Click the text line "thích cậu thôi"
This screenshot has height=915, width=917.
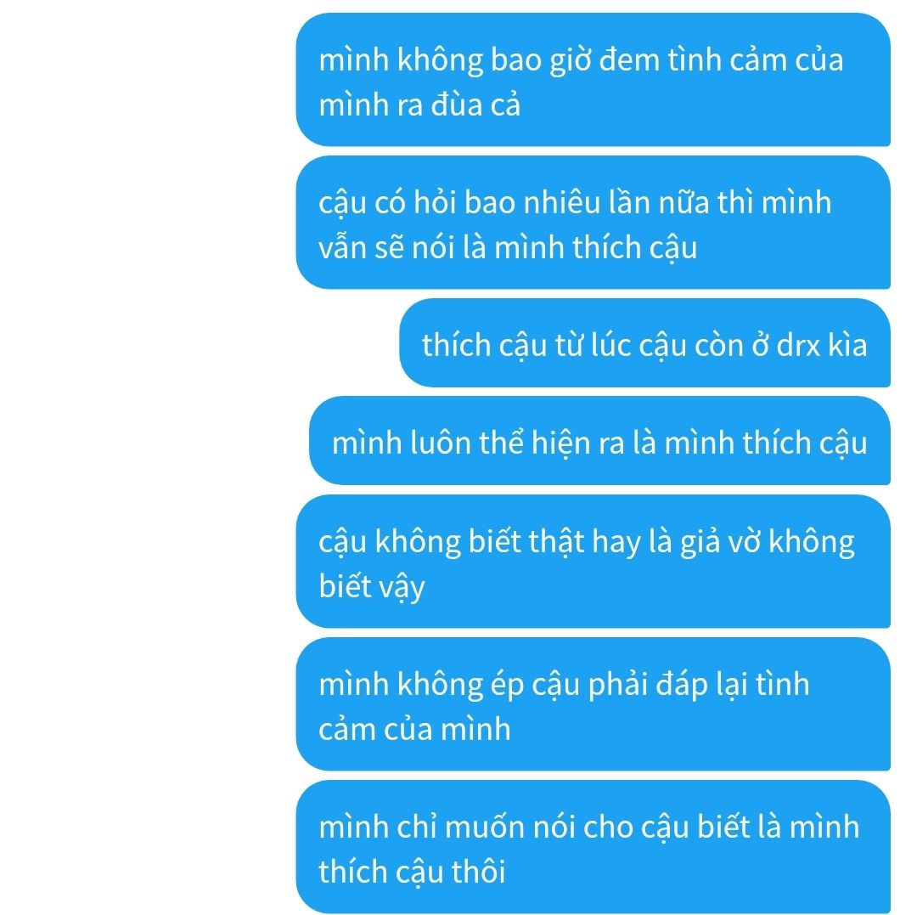(413, 873)
